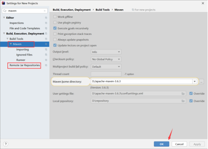The height and width of the screenshot is (149, 208).
Task: Click the Apply button
Action: (x=197, y=144)
